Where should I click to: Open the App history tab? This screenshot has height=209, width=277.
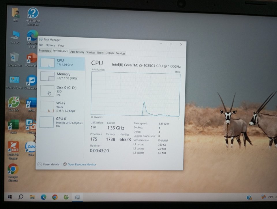[77, 52]
